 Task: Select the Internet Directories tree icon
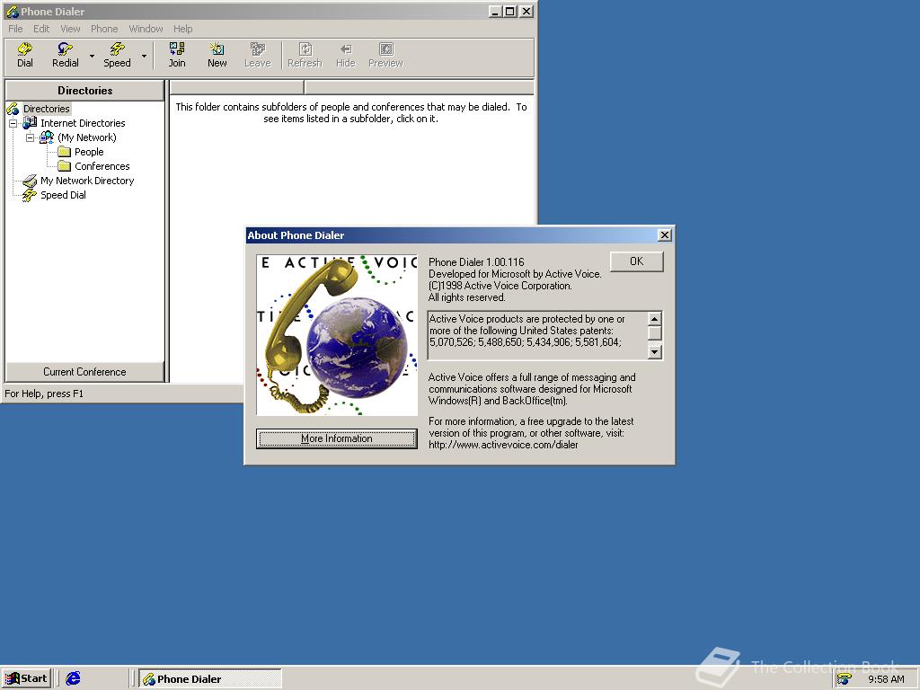[30, 122]
